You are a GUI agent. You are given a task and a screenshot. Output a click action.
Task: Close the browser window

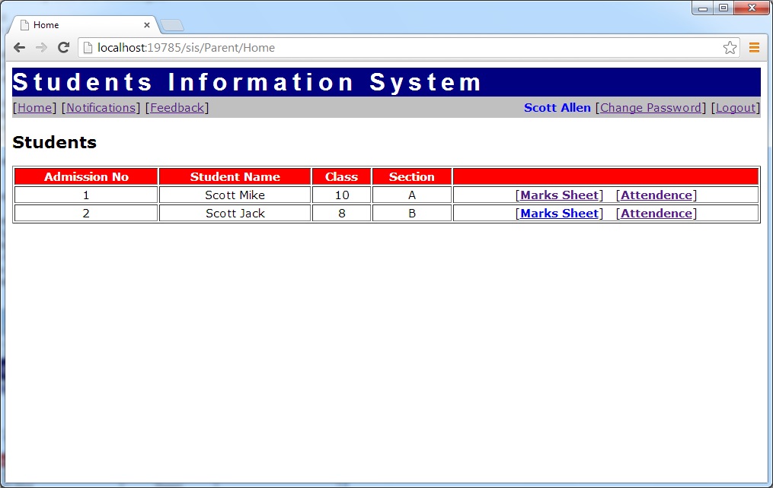[752, 8]
